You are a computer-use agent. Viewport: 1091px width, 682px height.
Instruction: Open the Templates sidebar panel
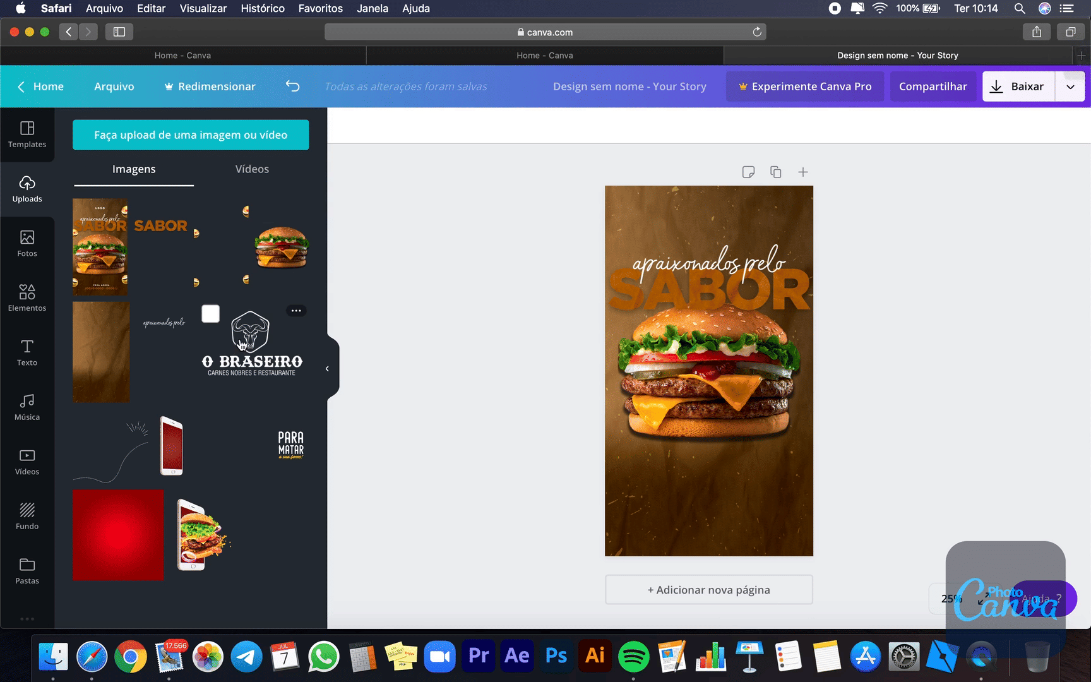[27, 135]
